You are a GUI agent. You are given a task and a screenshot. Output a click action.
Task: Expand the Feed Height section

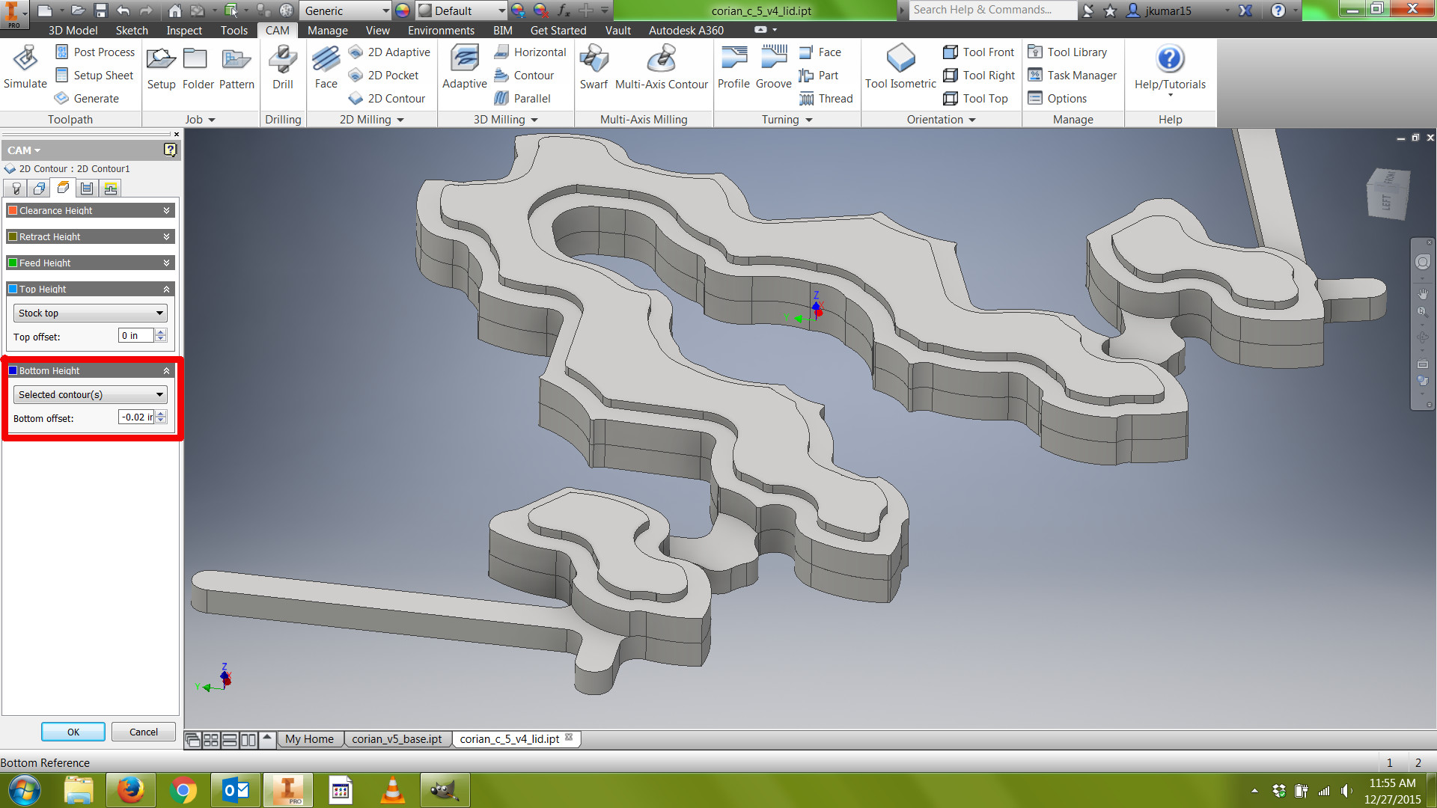91,263
